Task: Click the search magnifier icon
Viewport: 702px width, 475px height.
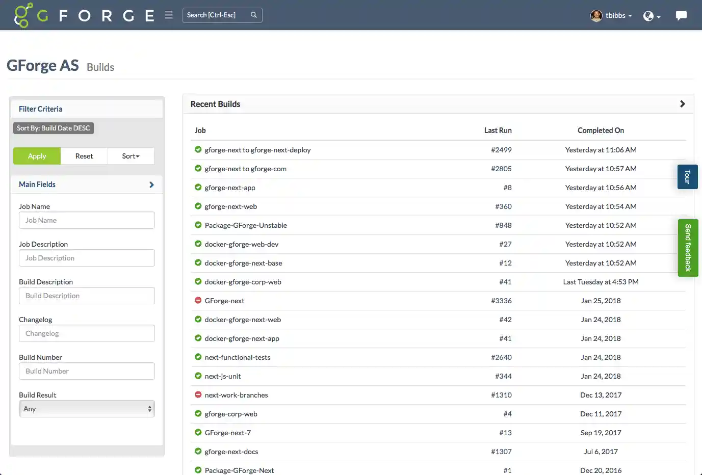Action: (x=253, y=15)
